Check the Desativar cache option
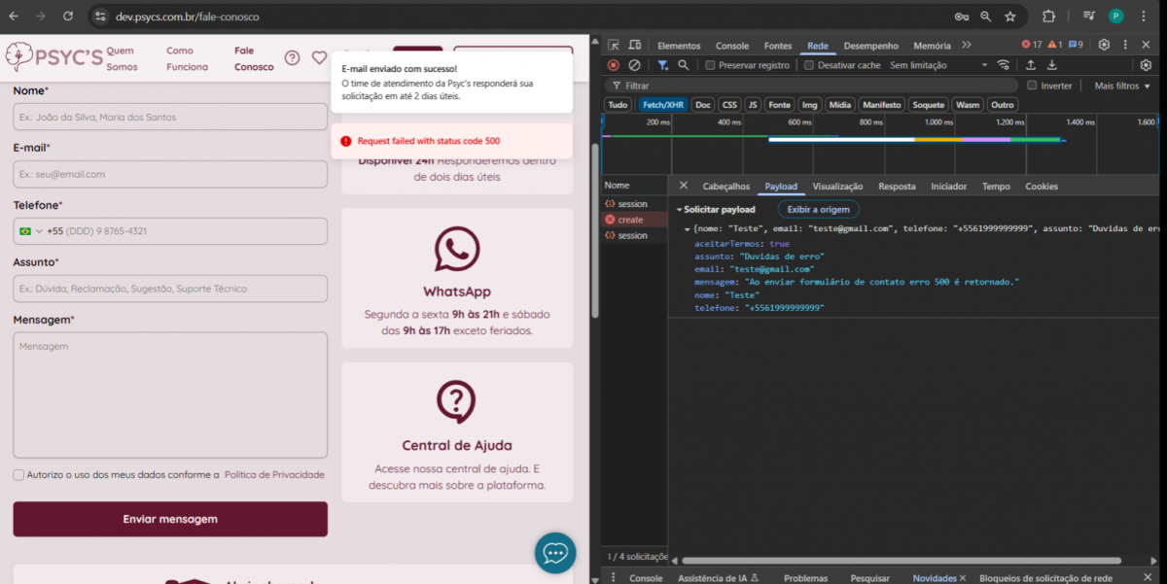Image resolution: width=1167 pixels, height=584 pixels. (810, 65)
